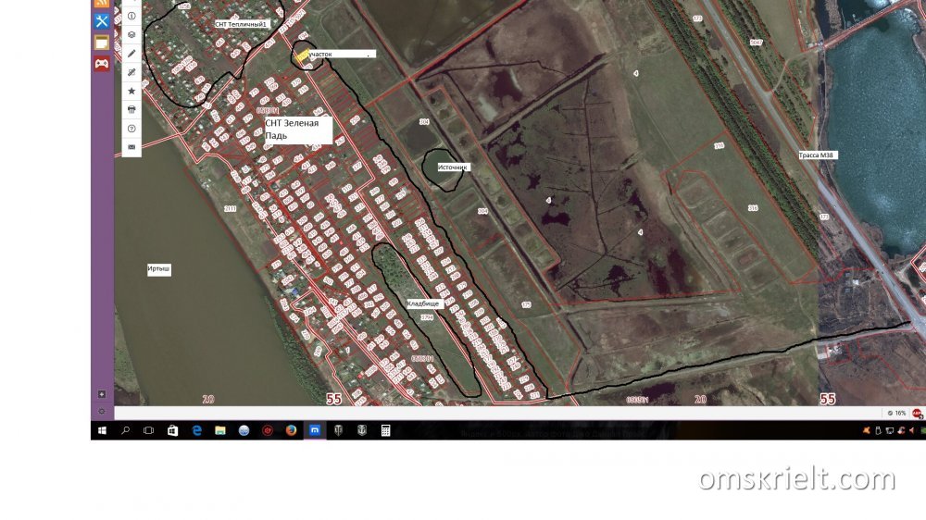Viewport: 926px width, 520px height.
Task: Click the plus button in purple sidebar
Action: (x=102, y=394)
